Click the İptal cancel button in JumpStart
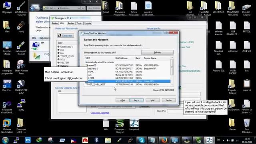 click(152, 100)
